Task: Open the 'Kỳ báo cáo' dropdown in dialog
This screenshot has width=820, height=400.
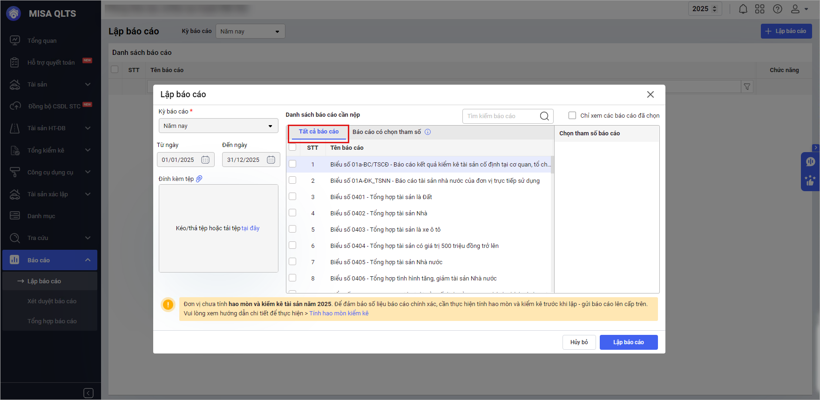Action: coord(218,126)
